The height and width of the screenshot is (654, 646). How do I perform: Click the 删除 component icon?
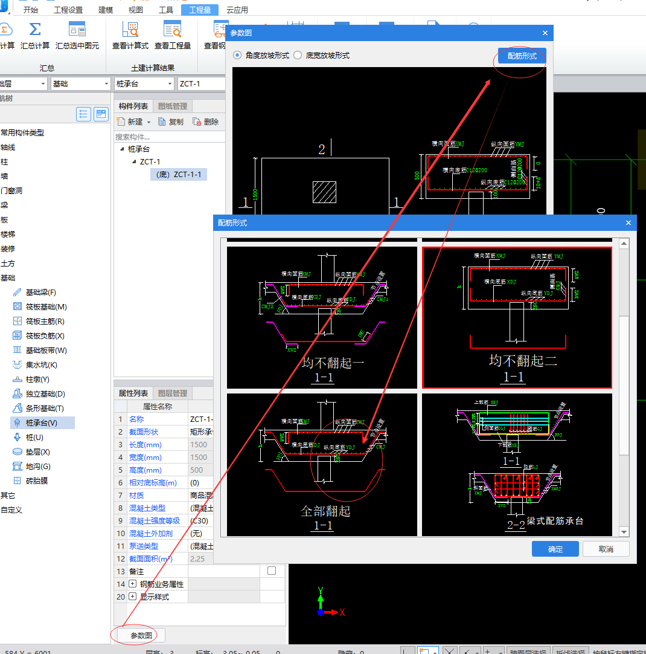(197, 121)
